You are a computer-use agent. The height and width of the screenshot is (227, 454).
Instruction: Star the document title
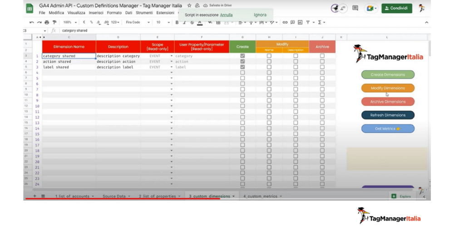coord(189,5)
